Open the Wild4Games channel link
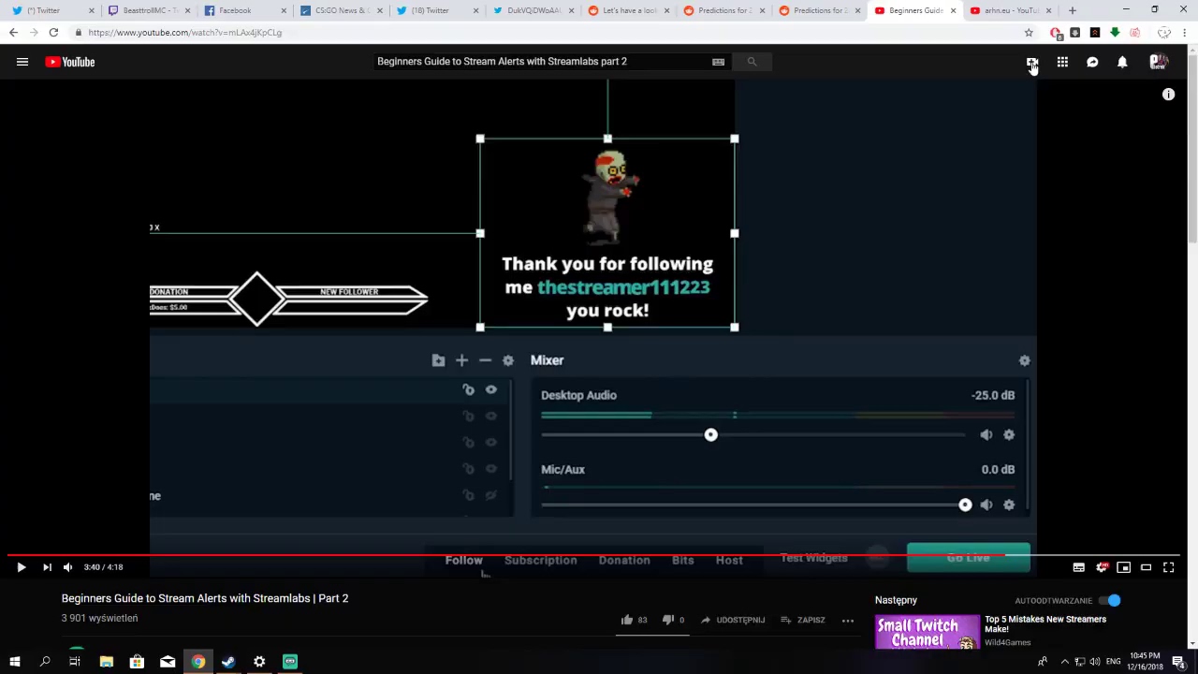Screen dimensions: 1198x674 point(1008,642)
